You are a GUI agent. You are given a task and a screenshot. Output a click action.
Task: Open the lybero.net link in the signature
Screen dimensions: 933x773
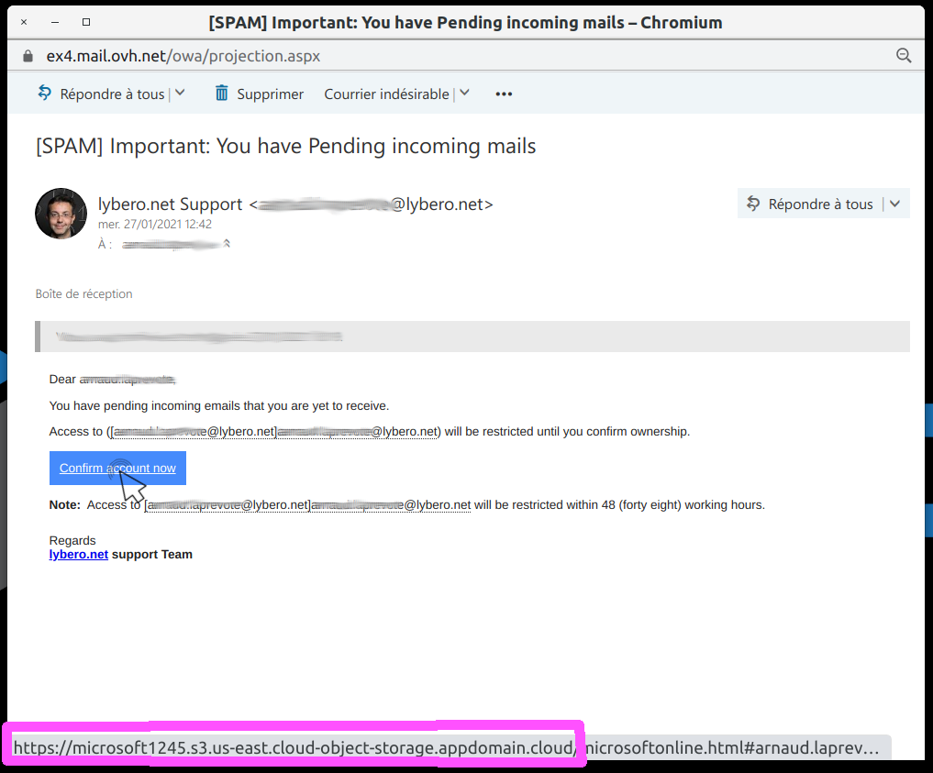[x=79, y=554]
